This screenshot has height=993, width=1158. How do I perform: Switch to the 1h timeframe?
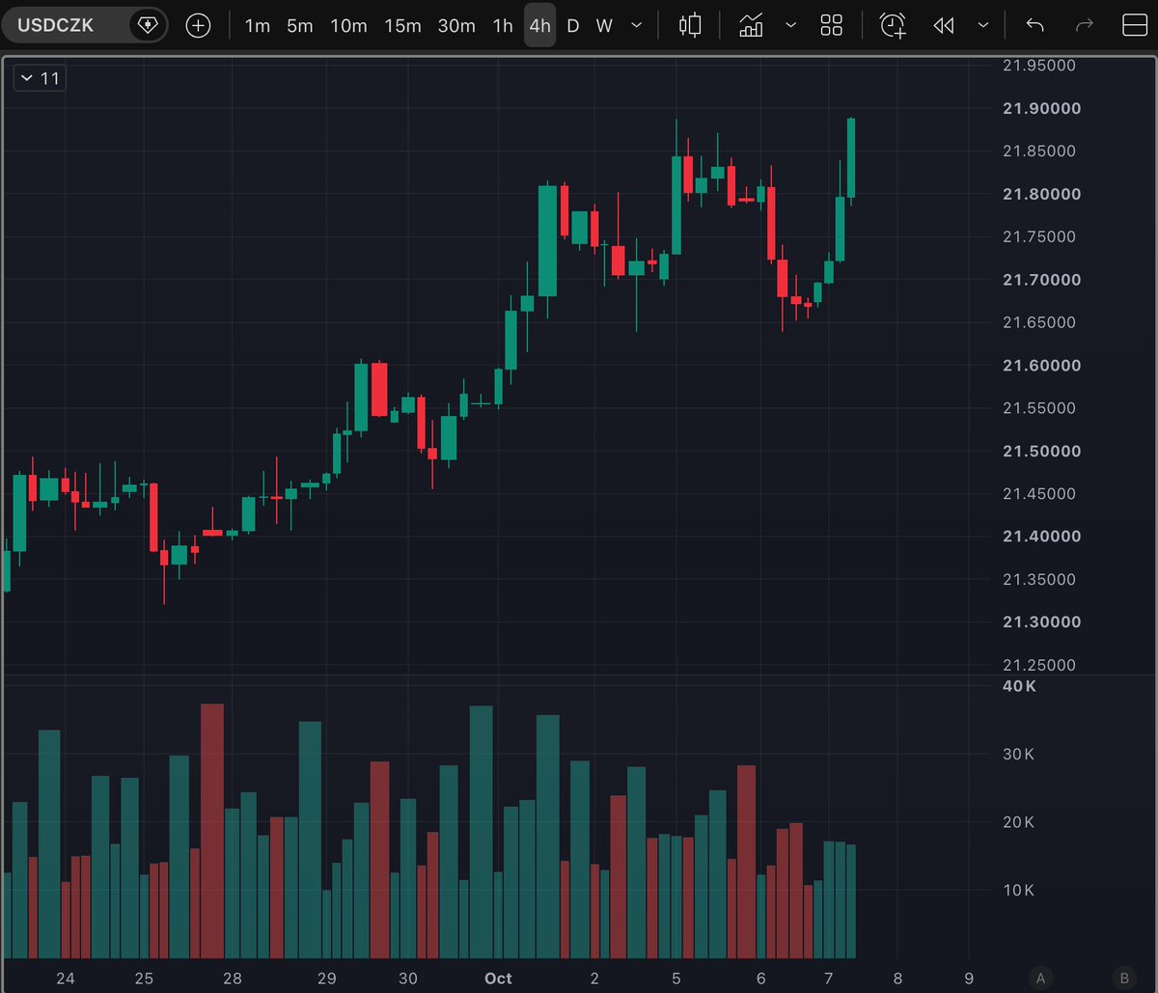coord(503,26)
